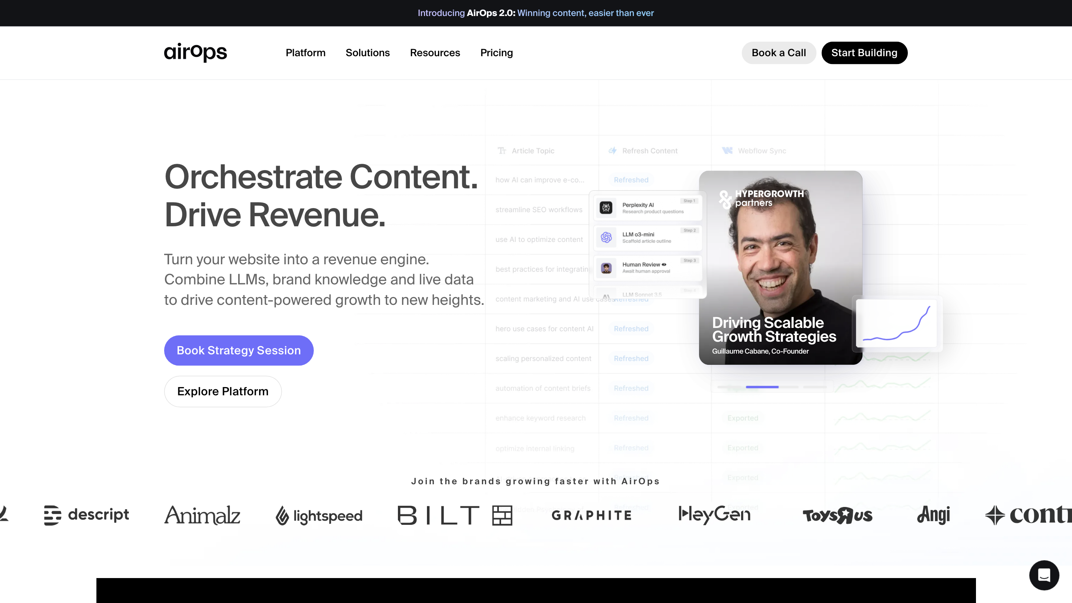Go to the Pricing page
1072x603 pixels.
[497, 53]
